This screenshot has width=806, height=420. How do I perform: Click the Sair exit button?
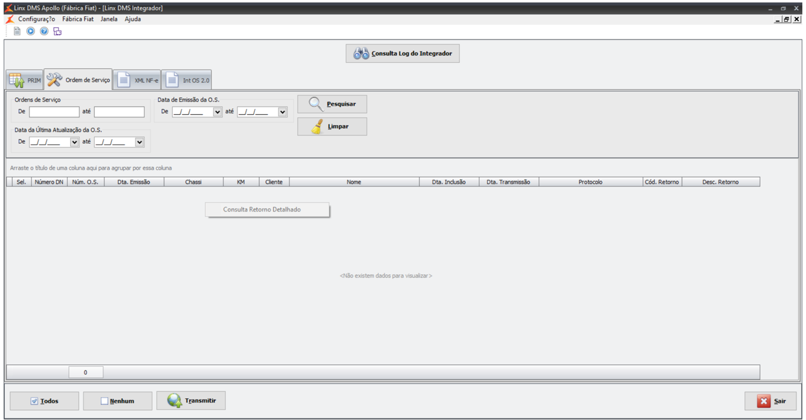tap(770, 401)
